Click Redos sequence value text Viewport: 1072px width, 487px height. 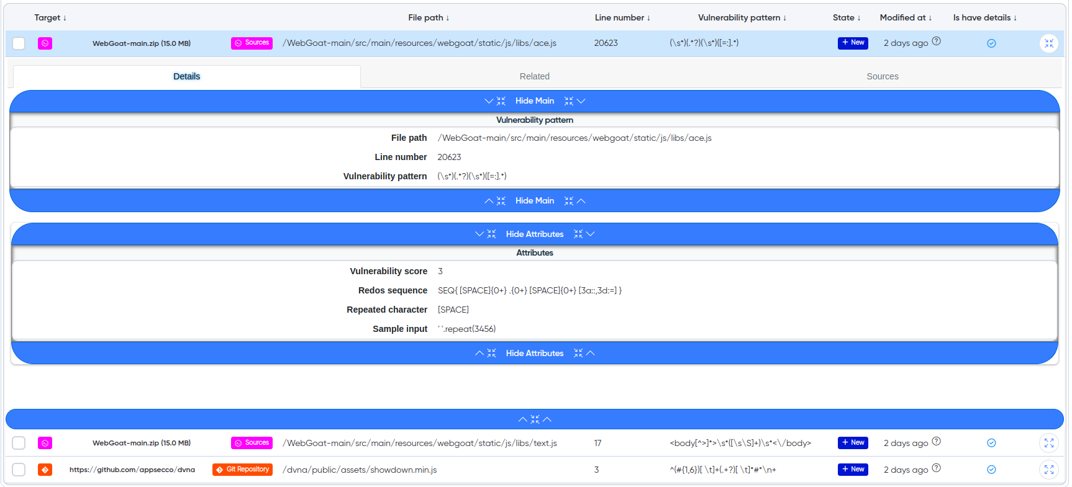tap(530, 290)
